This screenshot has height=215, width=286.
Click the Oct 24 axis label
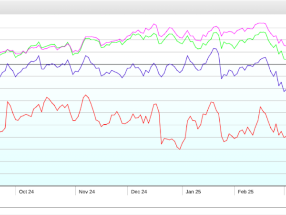point(26,192)
